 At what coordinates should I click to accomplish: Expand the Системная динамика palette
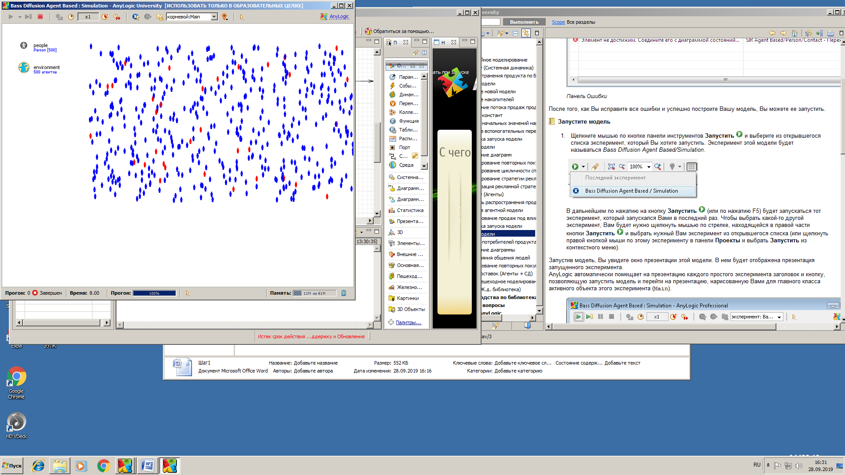pyautogui.click(x=406, y=177)
